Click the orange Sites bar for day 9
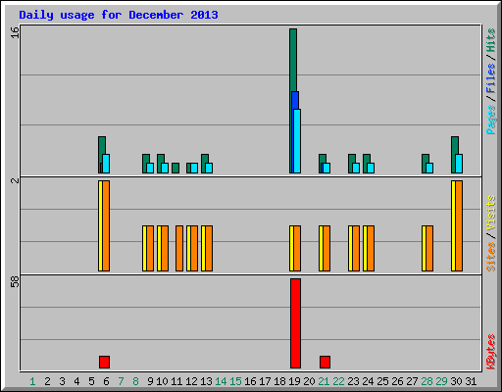The width and height of the screenshot is (502, 392). [x=150, y=248]
